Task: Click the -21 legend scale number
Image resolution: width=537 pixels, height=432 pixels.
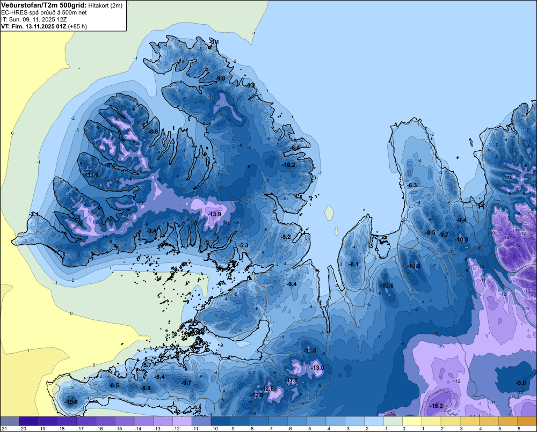Action: point(4,429)
